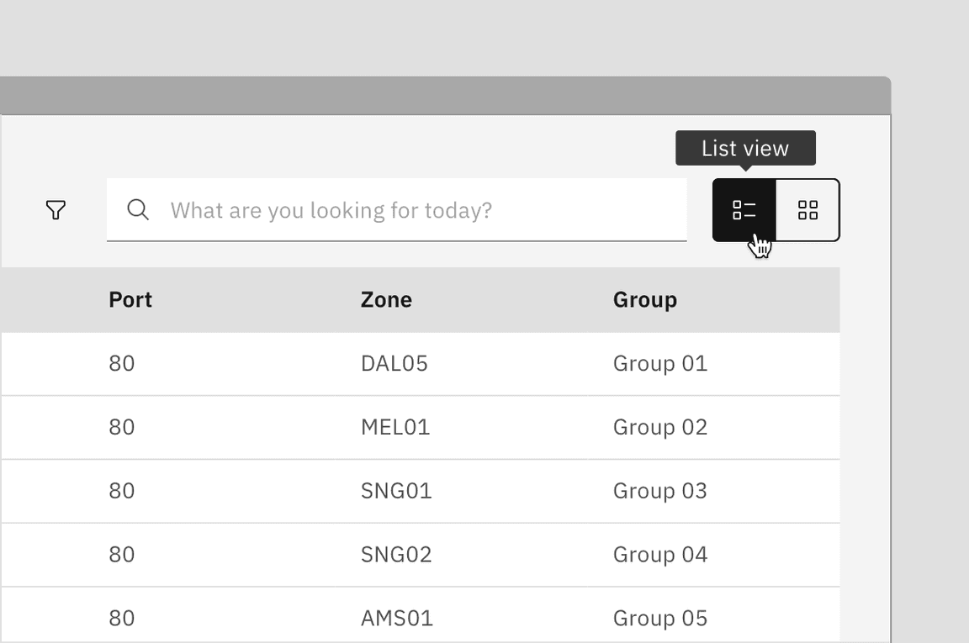The image size is (969, 643).
Task: Select the AMS01 zone cell
Action: pyautogui.click(x=396, y=619)
